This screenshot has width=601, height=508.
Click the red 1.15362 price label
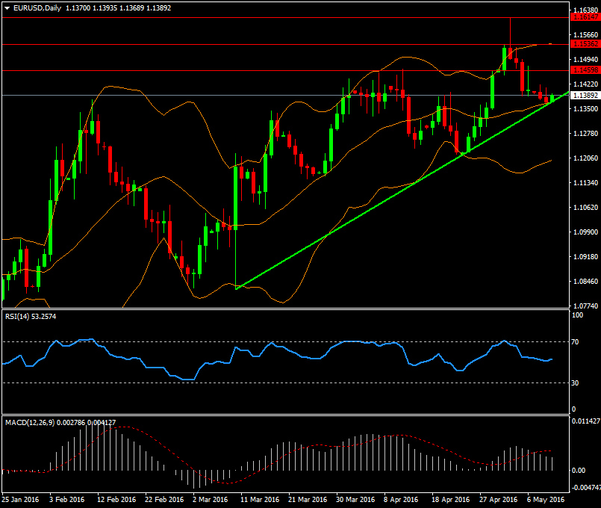(x=583, y=44)
